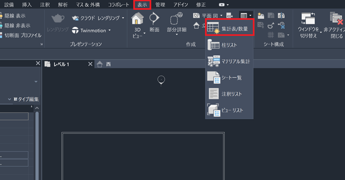Collapse chevron left of タイプ編集
Viewport: 345px width, 180px height.
point(9,99)
